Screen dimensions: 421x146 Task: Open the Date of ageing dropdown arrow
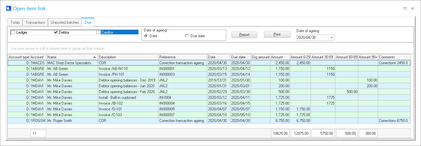pos(332,38)
